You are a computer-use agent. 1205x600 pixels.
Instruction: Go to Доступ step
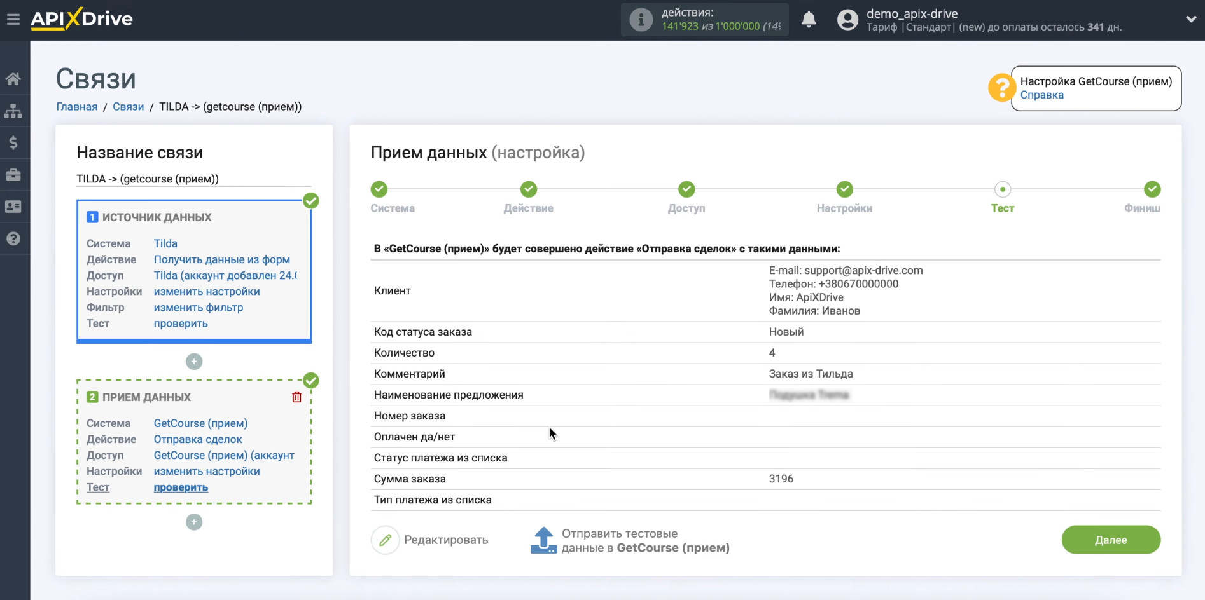(x=686, y=189)
